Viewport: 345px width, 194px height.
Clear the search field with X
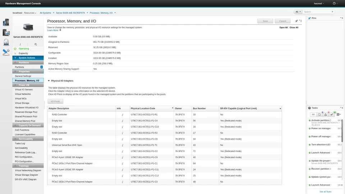[x=332, y=11]
